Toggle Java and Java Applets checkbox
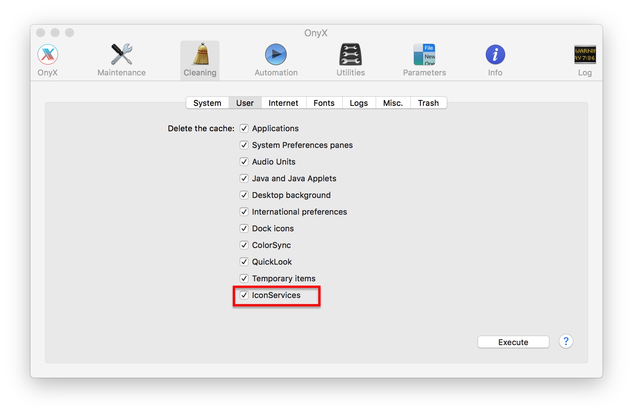633x414 pixels. click(244, 178)
